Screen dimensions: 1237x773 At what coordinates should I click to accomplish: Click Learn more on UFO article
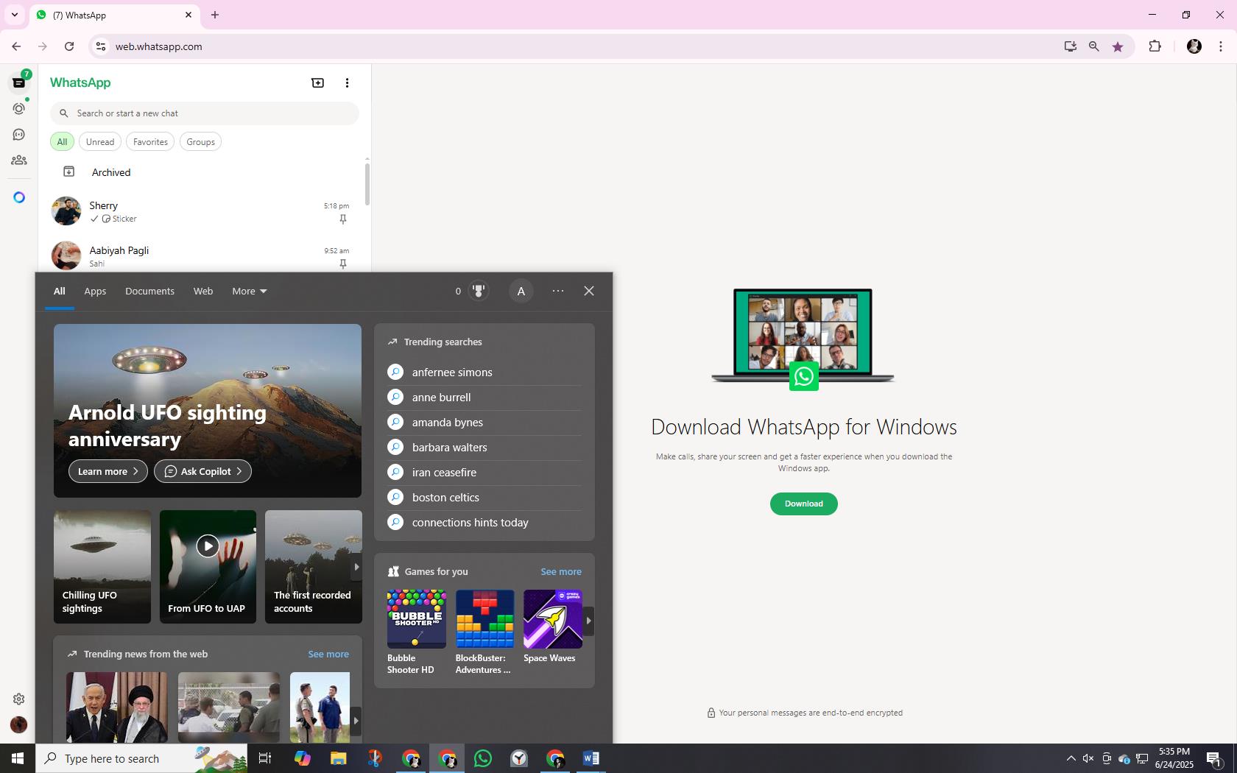[108, 471]
